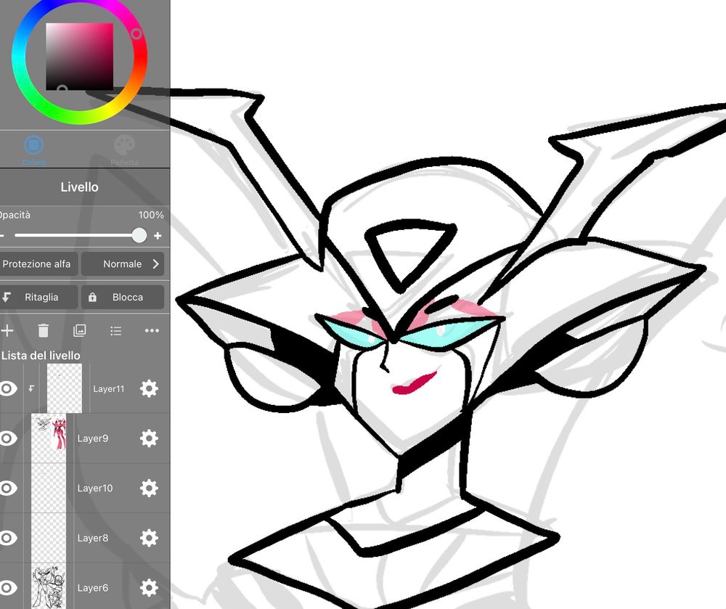The width and height of the screenshot is (726, 609).
Task: Increase opacity with plus button
Action: coord(158,236)
